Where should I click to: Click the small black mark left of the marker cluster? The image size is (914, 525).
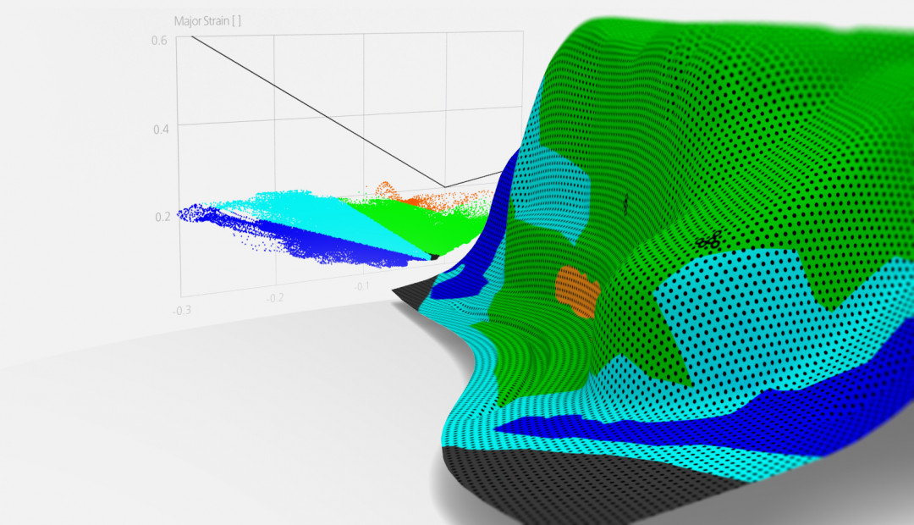(x=625, y=202)
